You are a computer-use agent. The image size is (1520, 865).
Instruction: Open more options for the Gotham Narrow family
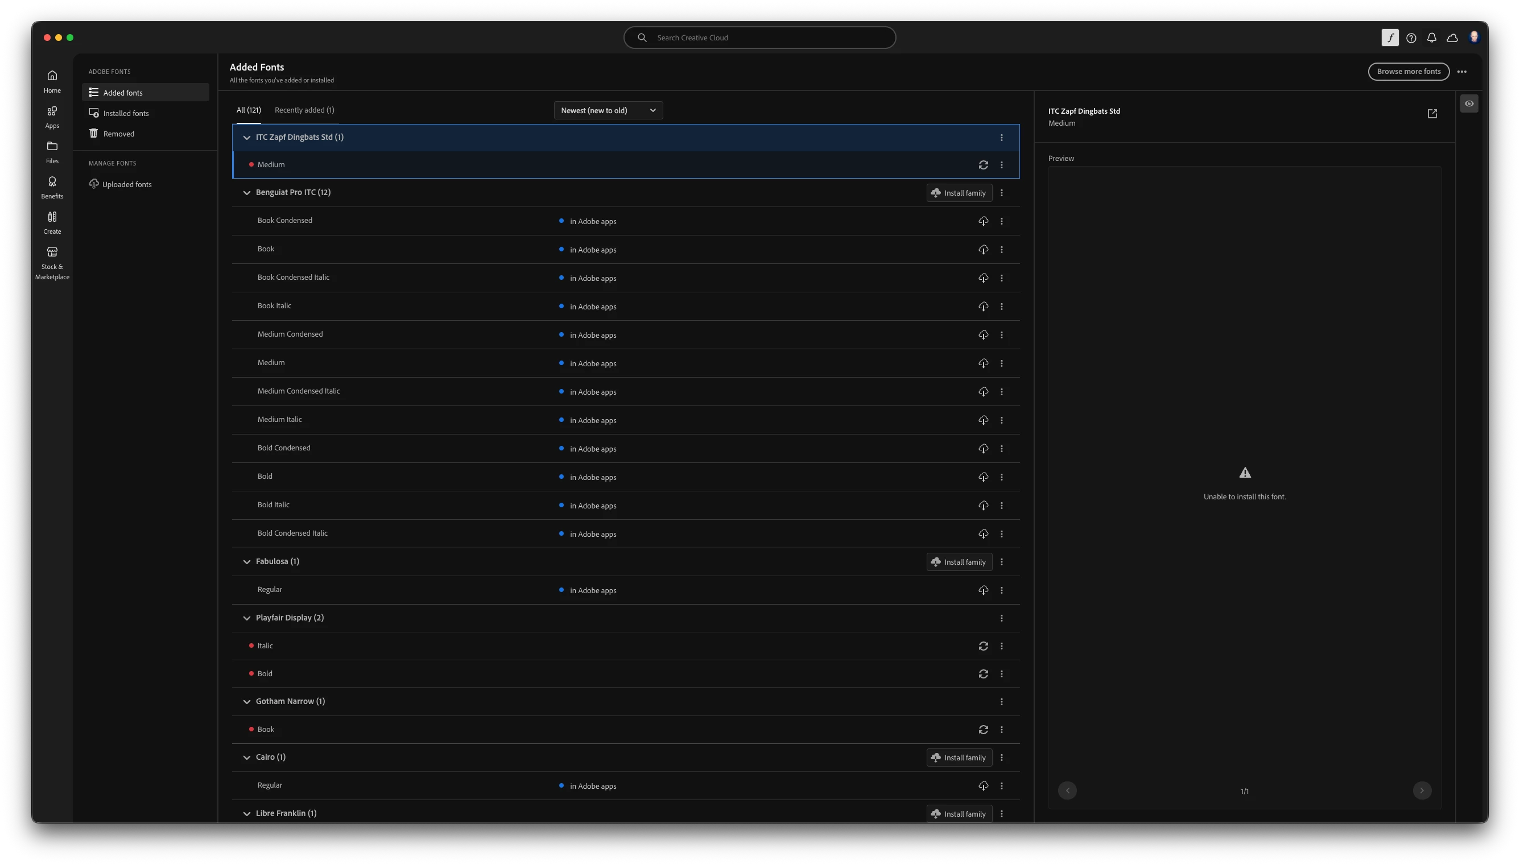coord(1001,702)
